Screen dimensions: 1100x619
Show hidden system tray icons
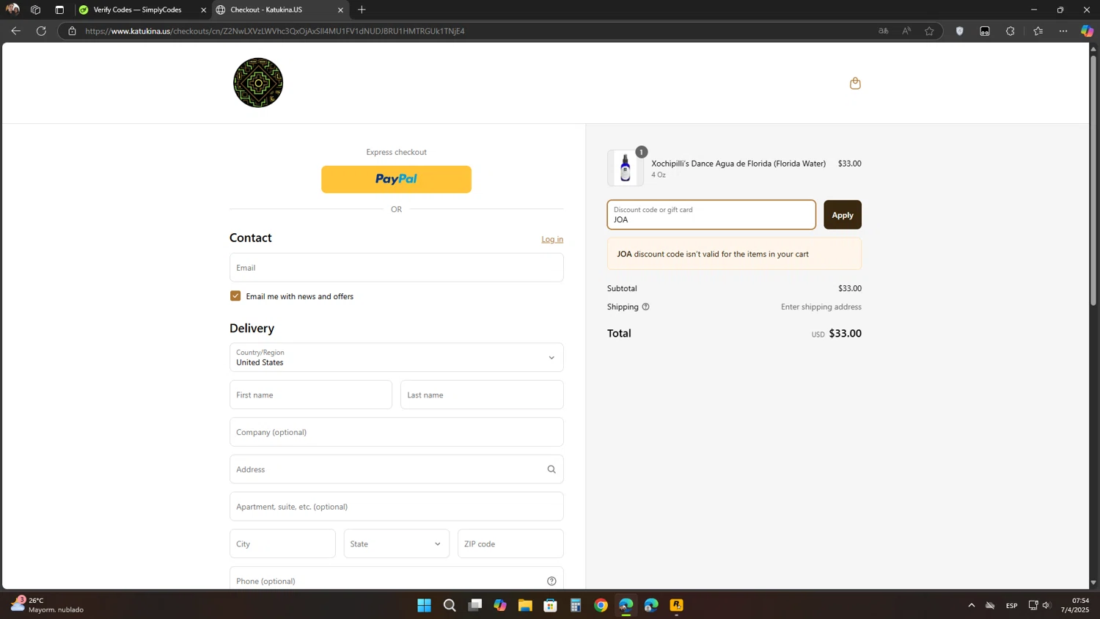pos(972,605)
